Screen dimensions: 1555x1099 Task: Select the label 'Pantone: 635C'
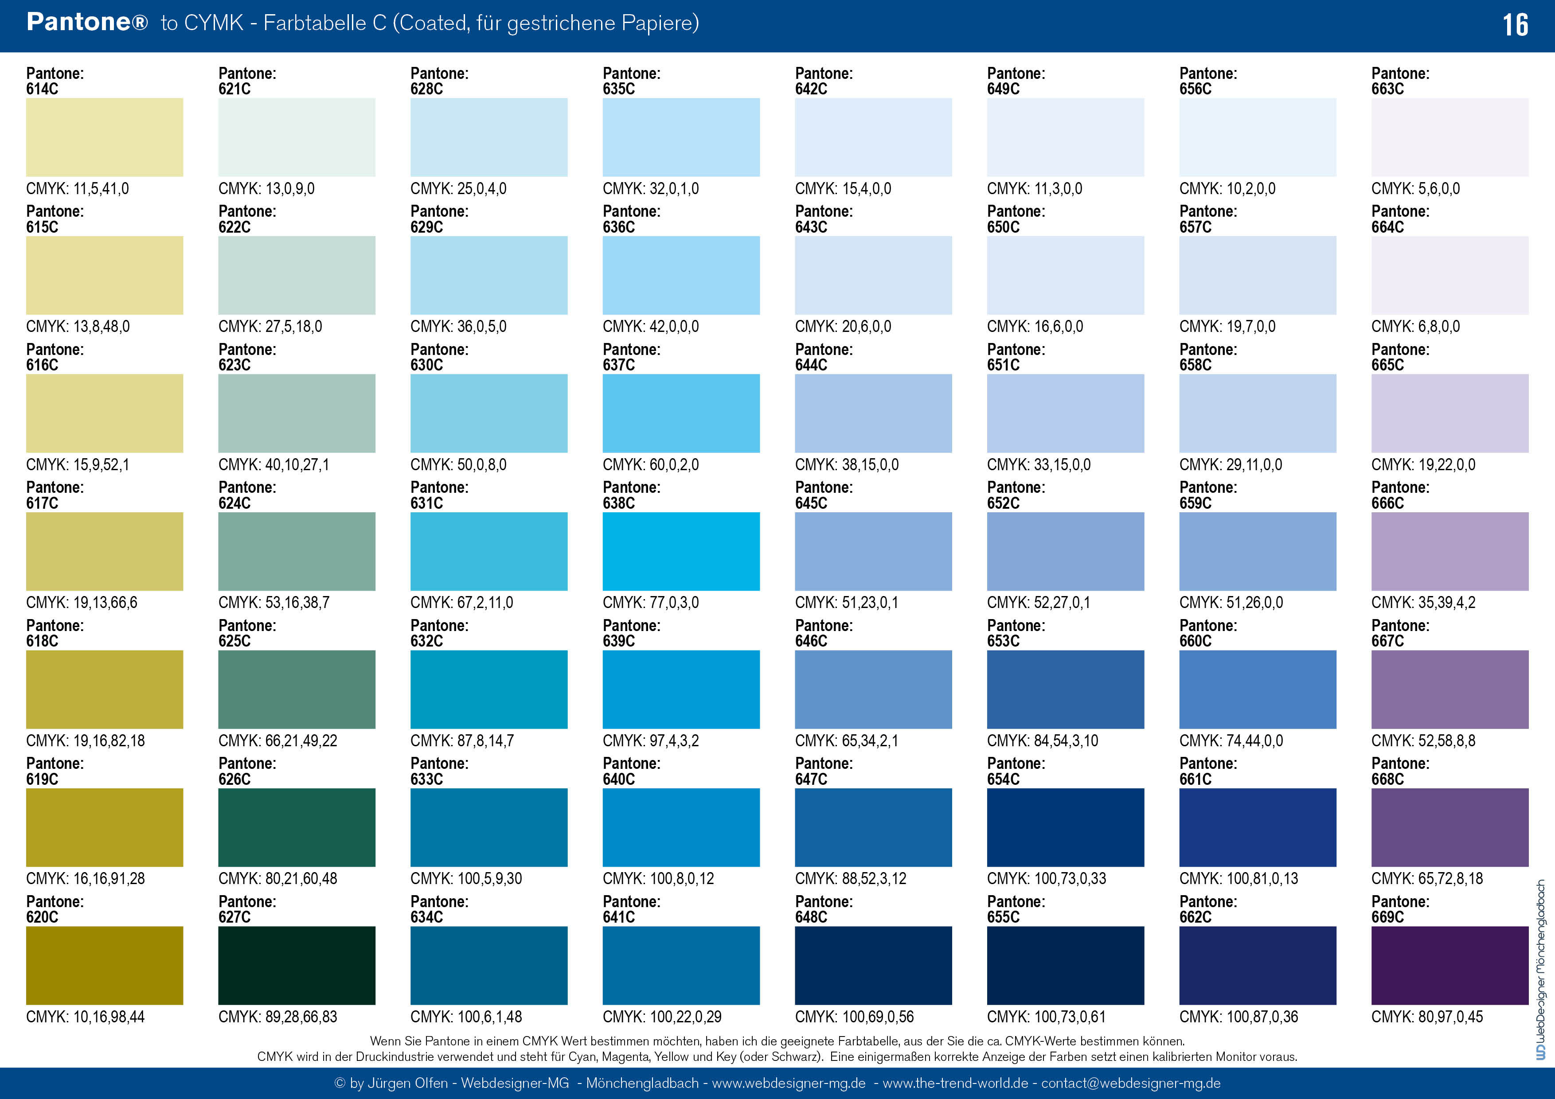(632, 81)
